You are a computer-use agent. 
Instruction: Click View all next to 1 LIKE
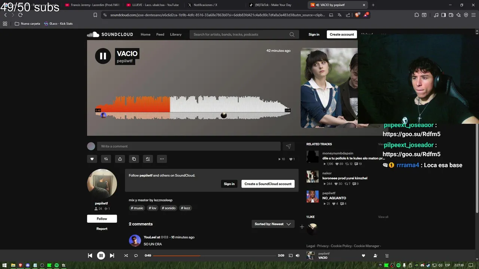383,217
